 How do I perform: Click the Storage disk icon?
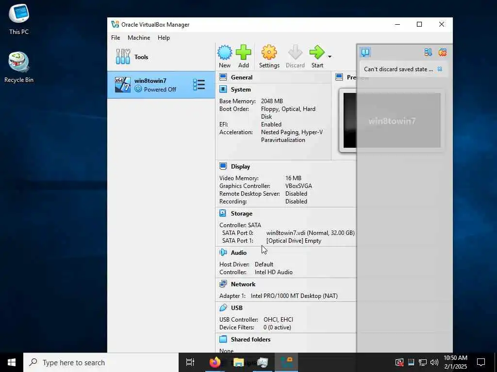point(223,213)
